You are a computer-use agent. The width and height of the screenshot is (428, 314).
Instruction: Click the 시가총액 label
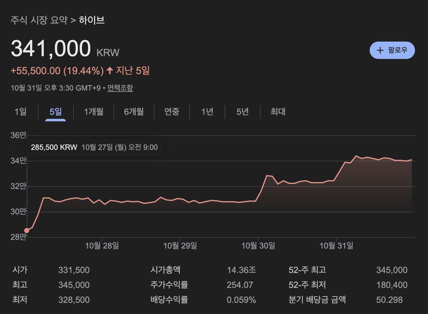point(166,270)
